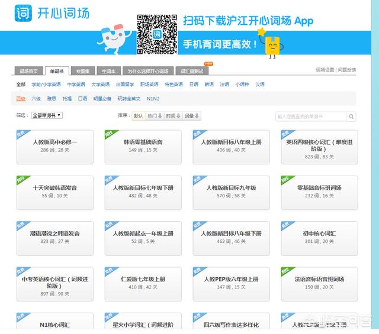Select 口语 subcategory
This screenshot has height=334, width=379.
[x=82, y=99]
